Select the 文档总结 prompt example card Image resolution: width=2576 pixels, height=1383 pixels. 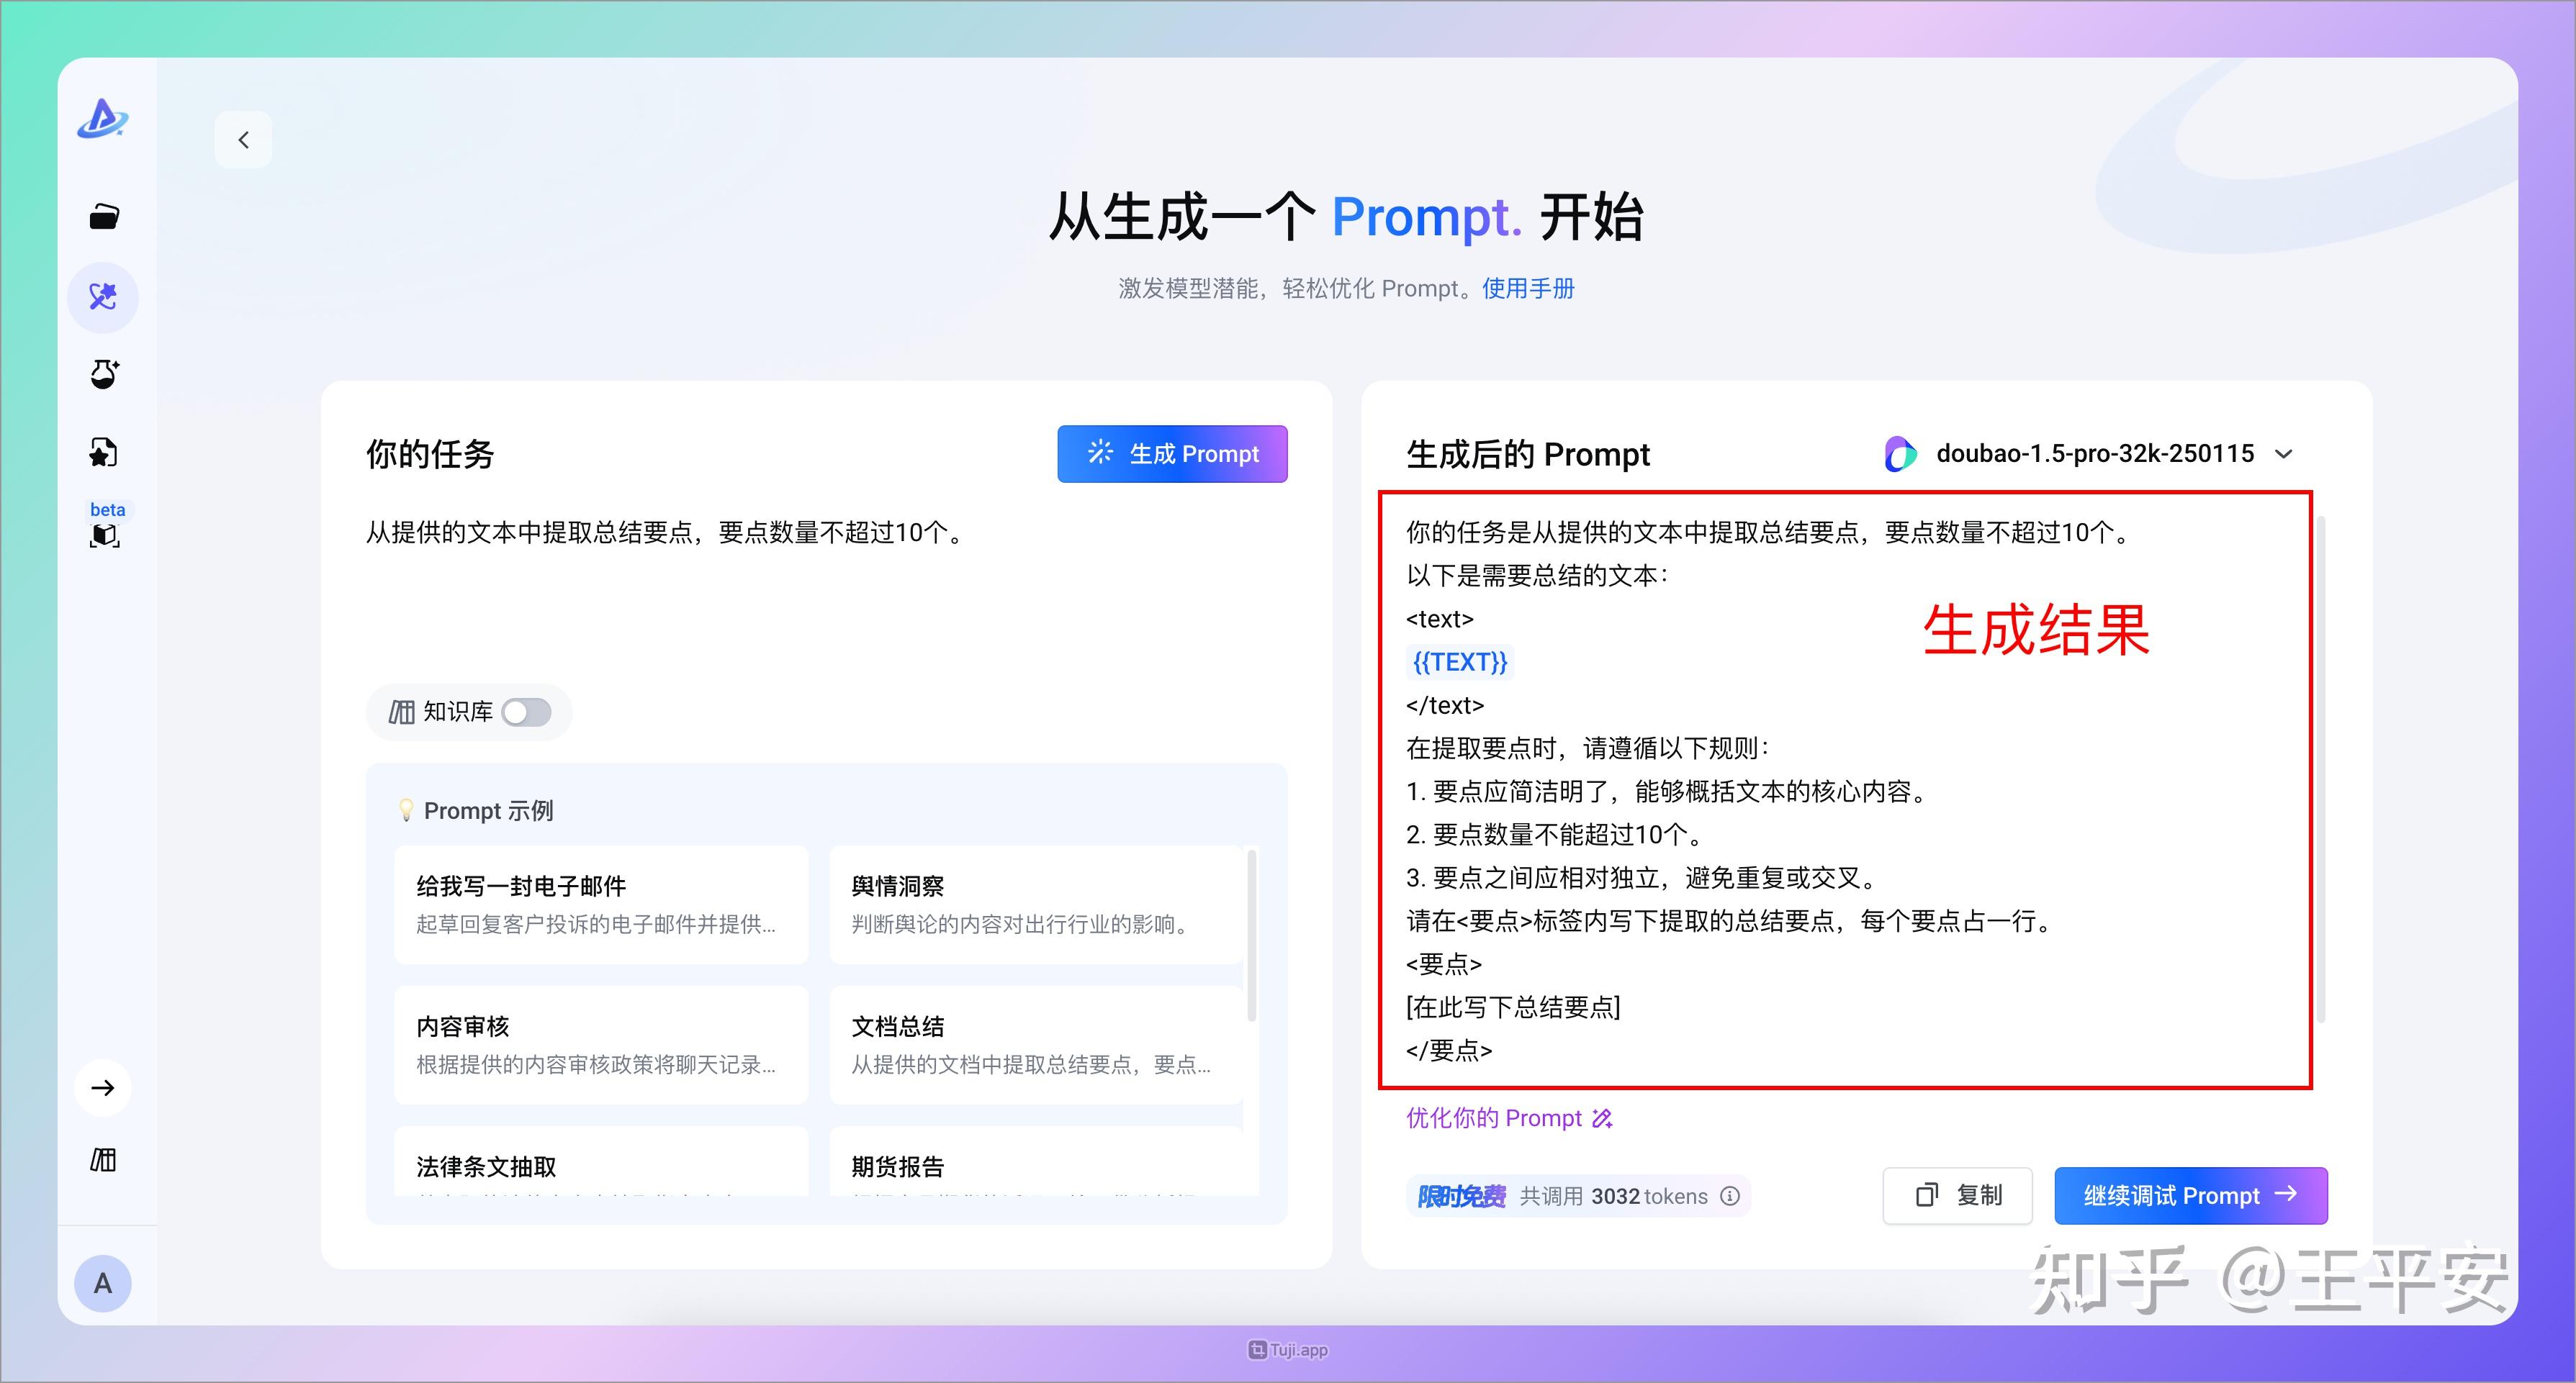point(1037,1044)
